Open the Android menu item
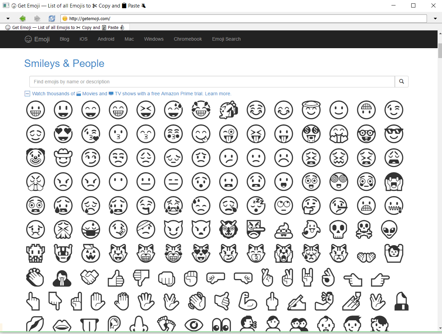This screenshot has height=334, width=442. 106,39
